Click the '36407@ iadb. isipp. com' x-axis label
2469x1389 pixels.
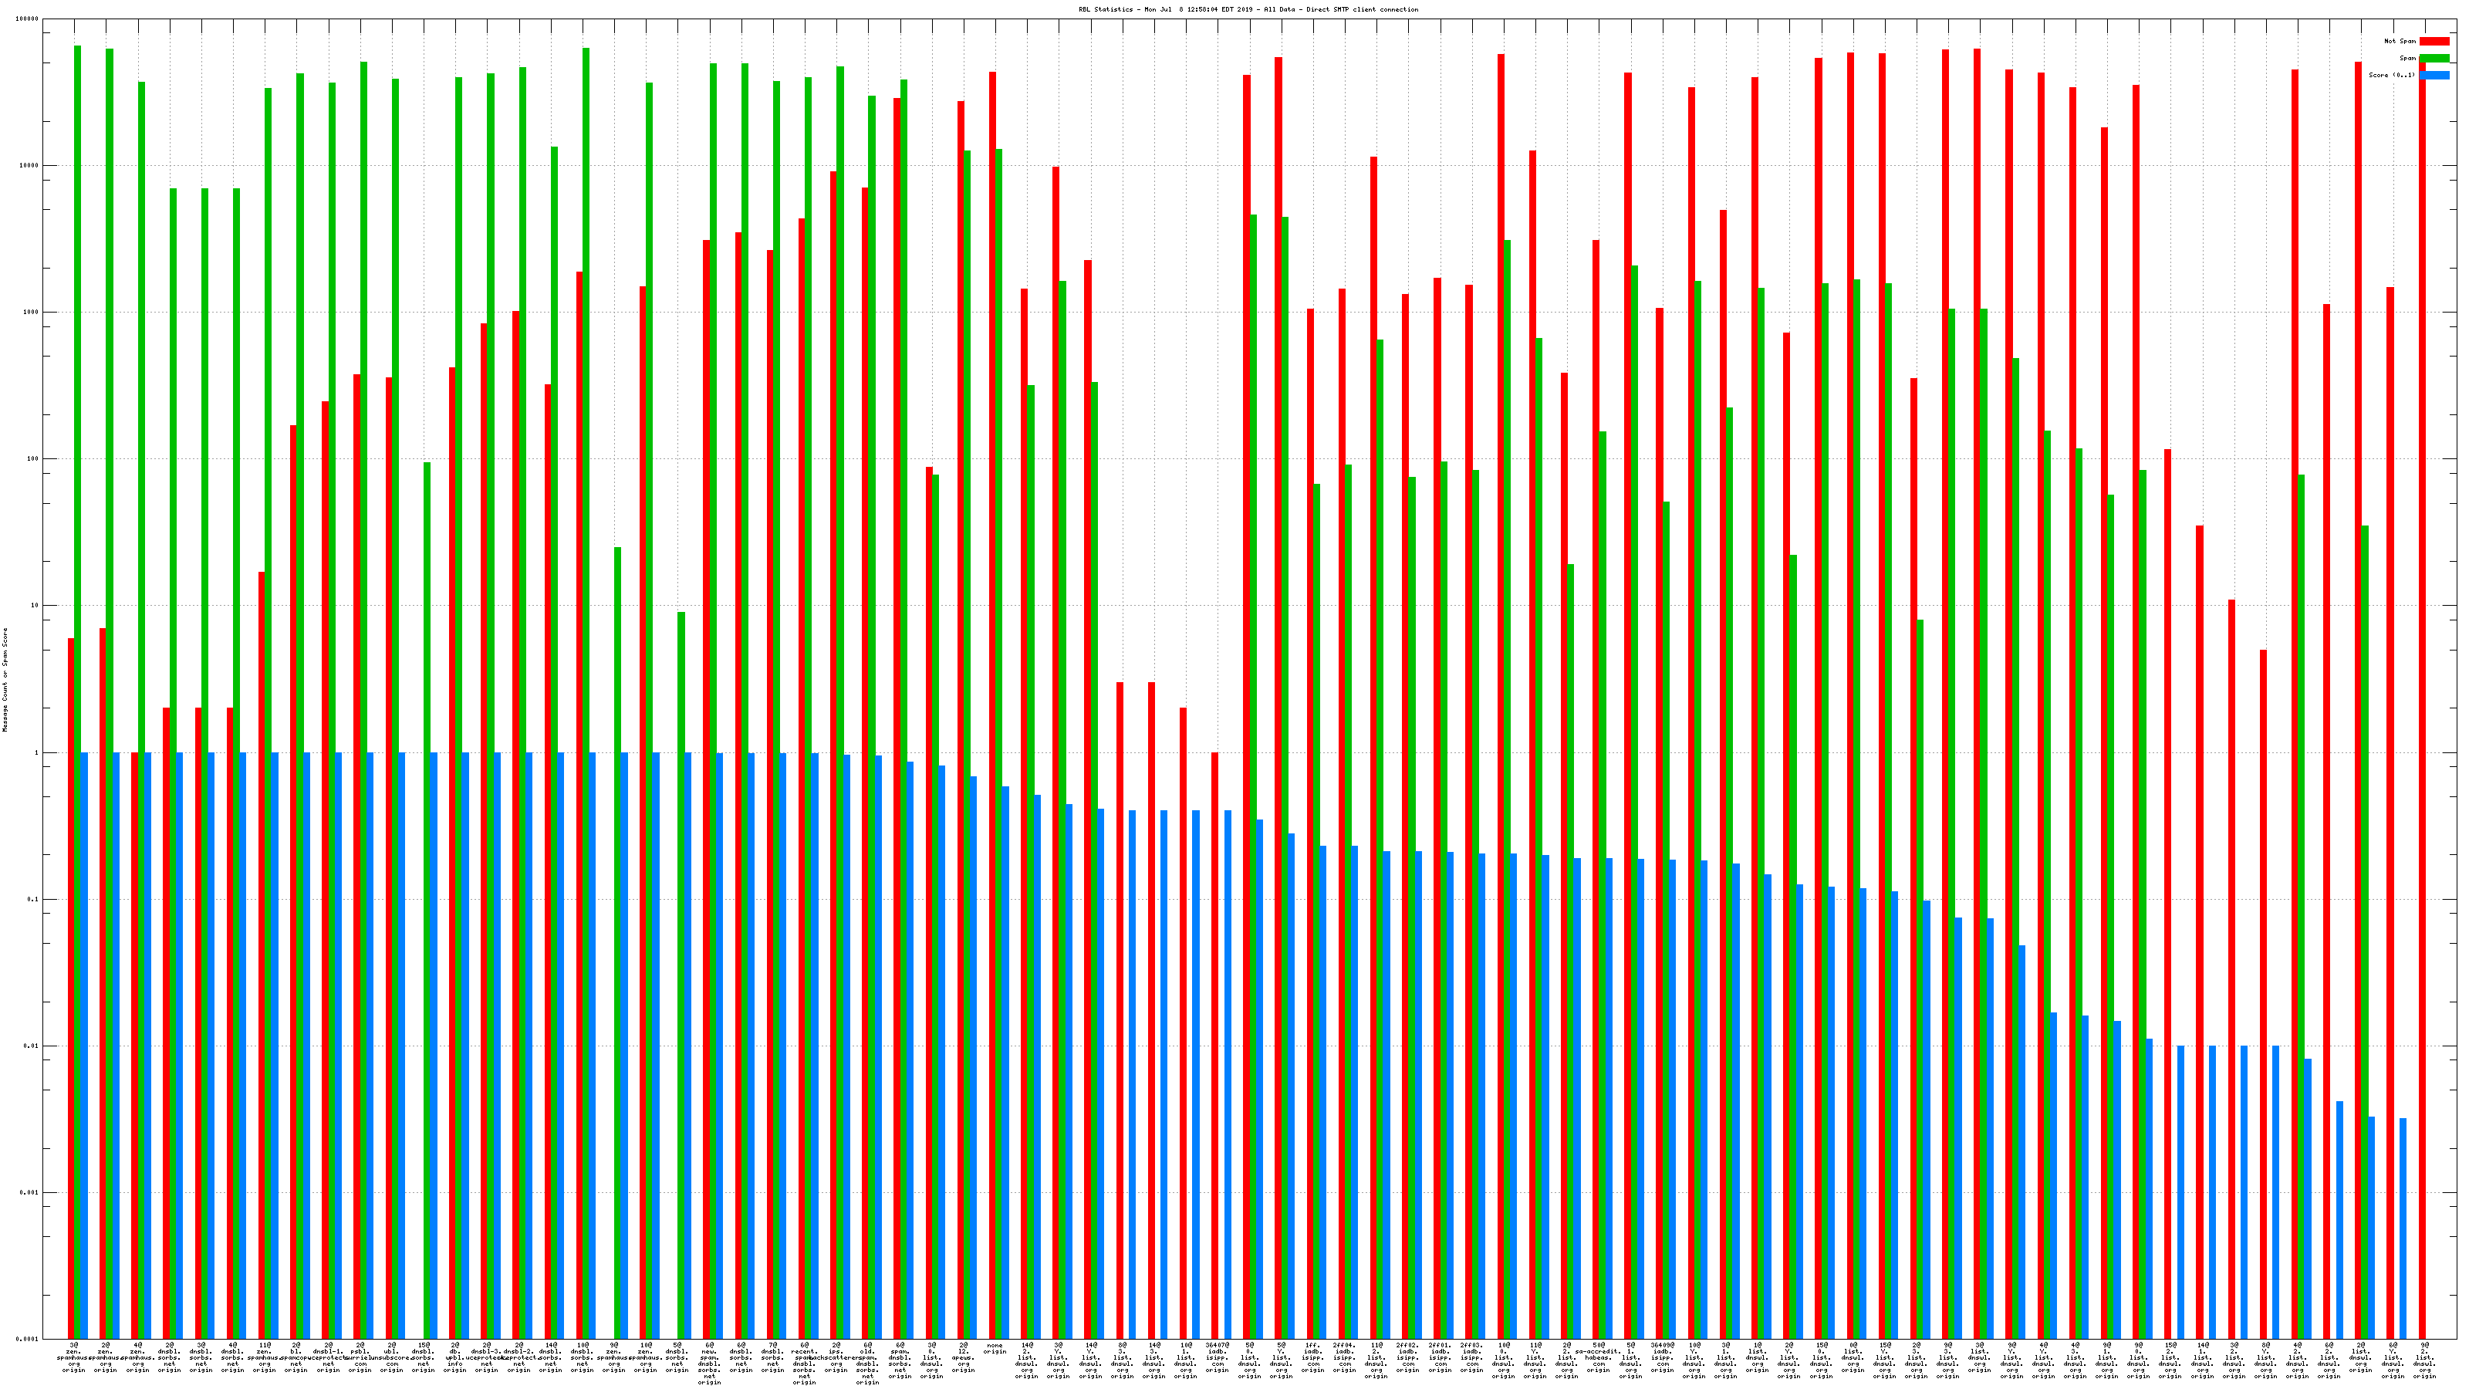click(1218, 1357)
